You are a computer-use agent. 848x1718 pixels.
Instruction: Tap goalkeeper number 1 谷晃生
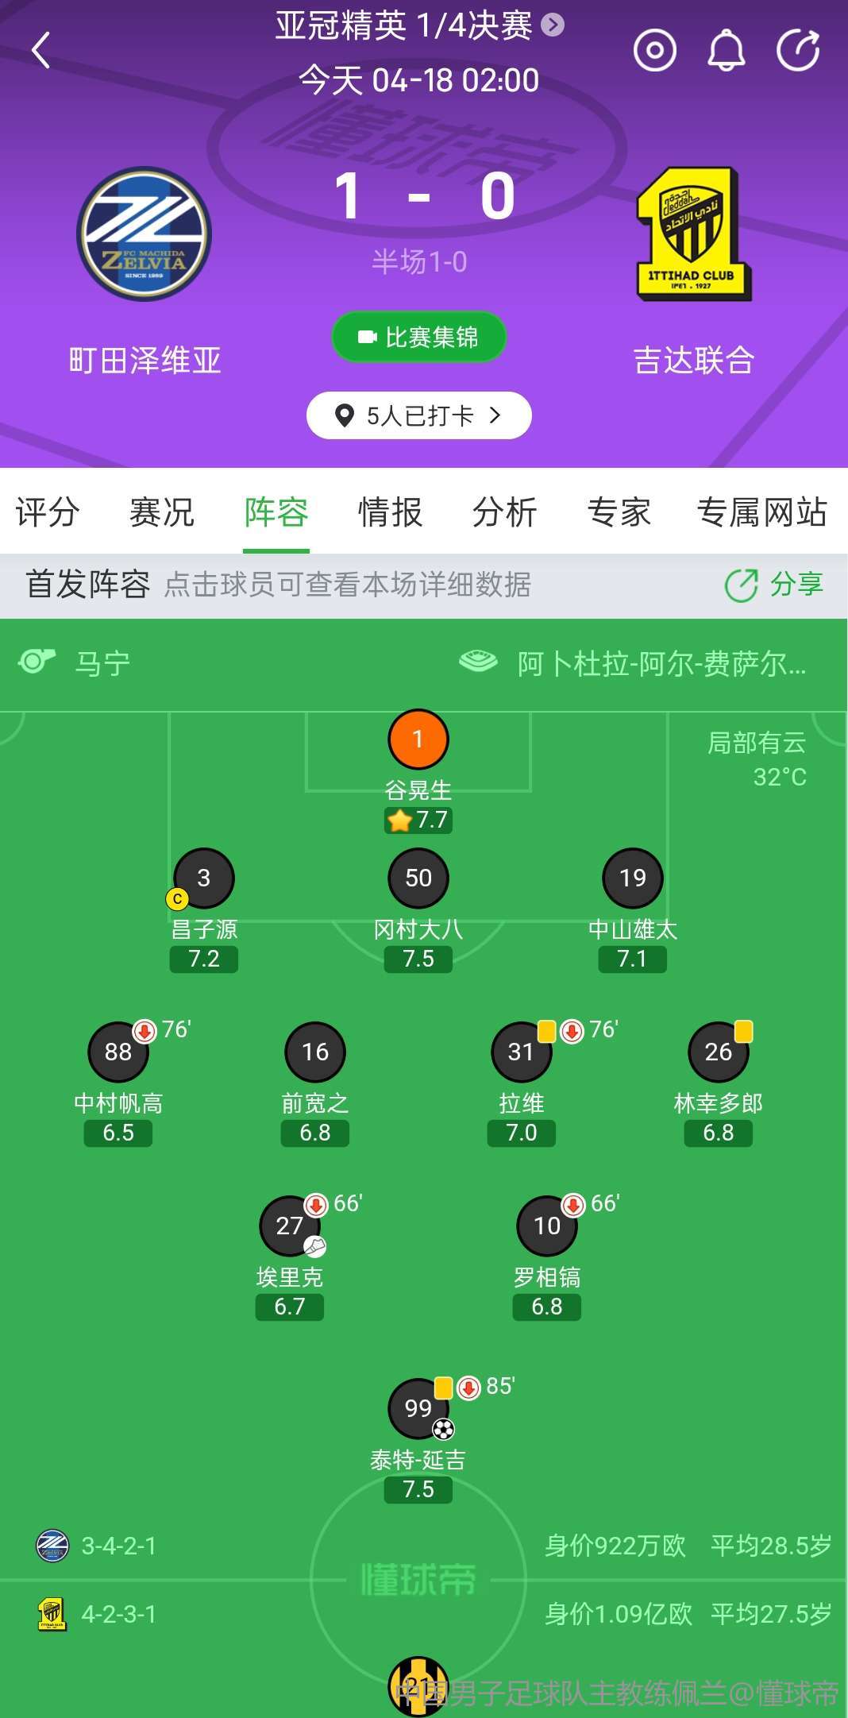[x=418, y=739]
